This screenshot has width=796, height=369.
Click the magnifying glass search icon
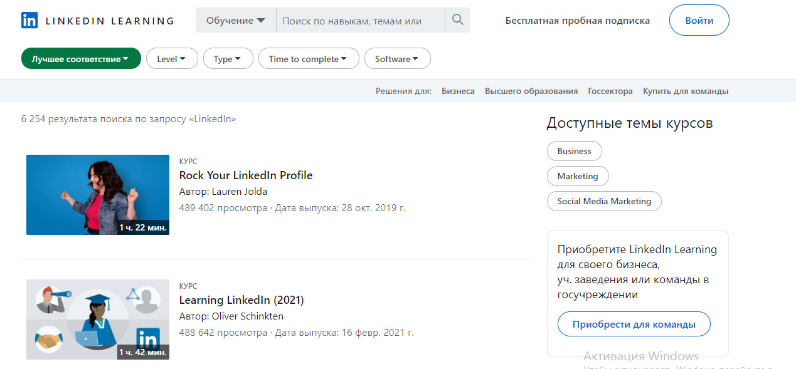pos(457,20)
